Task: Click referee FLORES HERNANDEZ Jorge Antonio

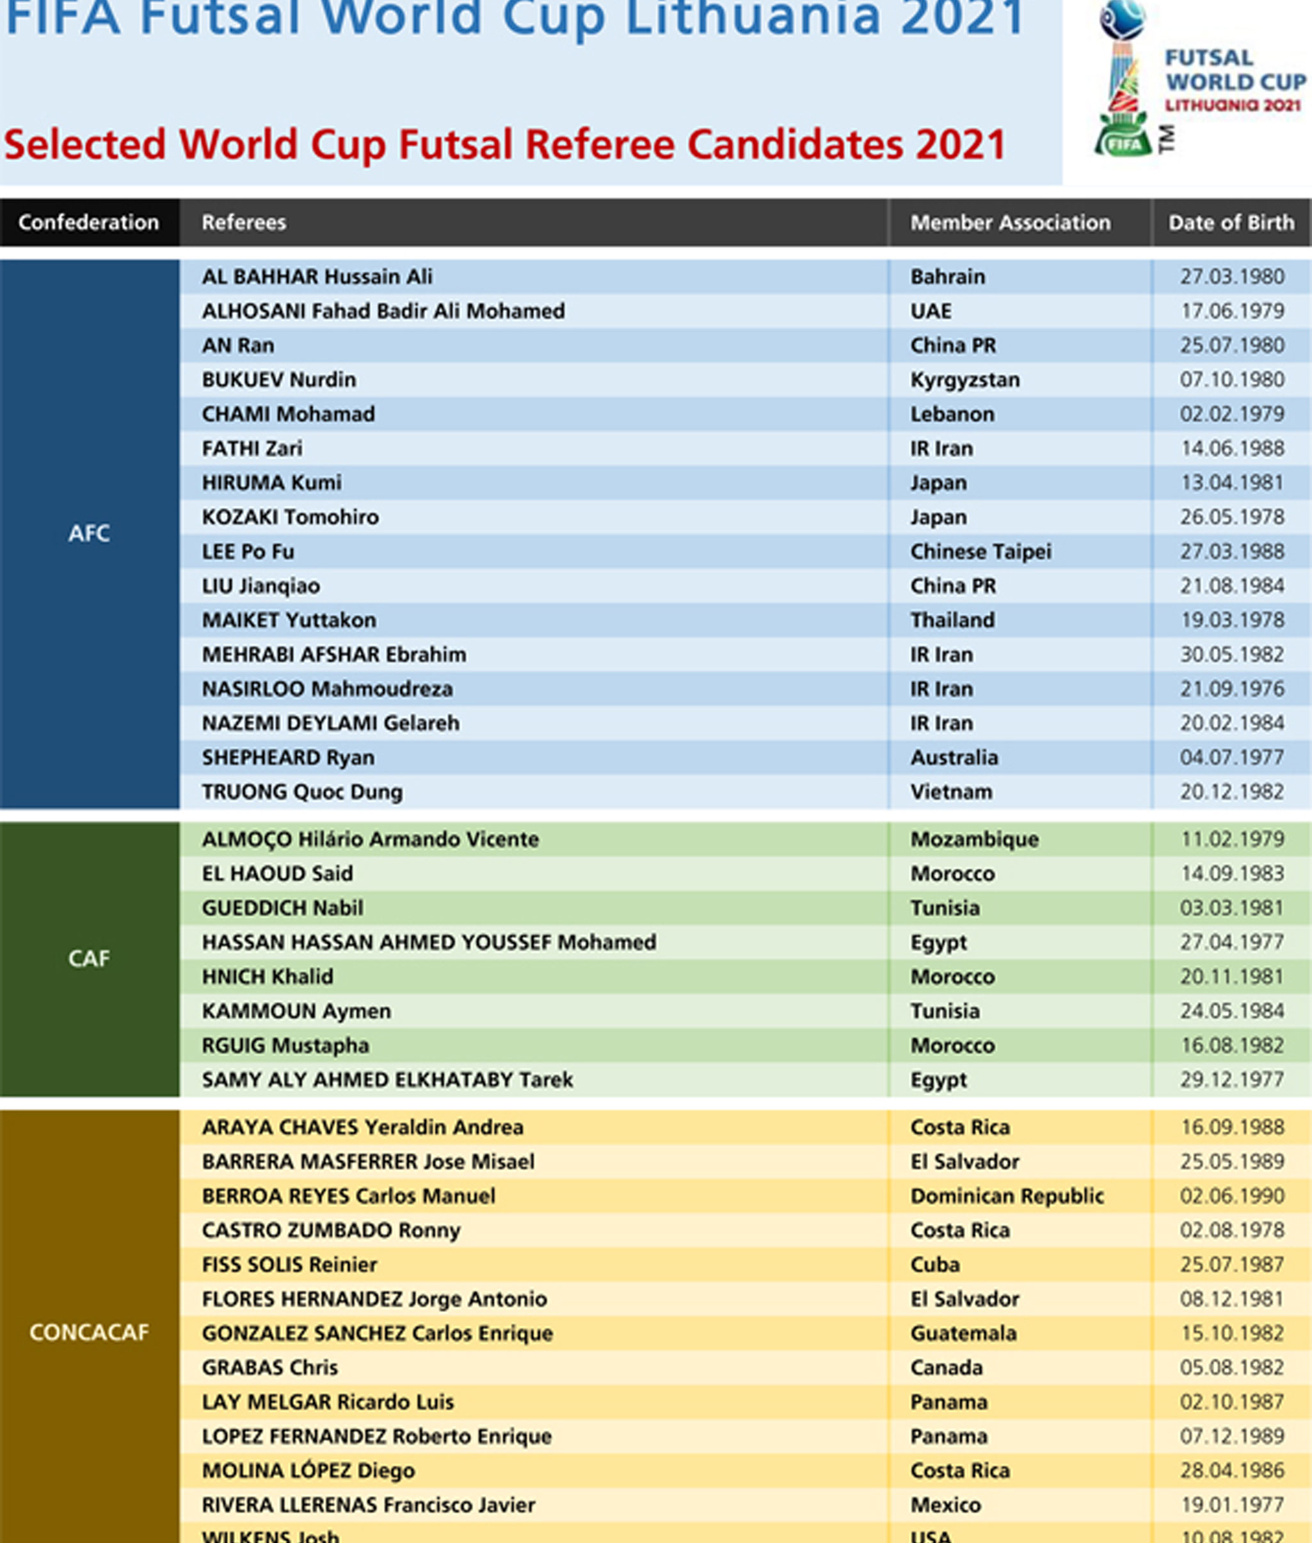Action: point(374,1299)
